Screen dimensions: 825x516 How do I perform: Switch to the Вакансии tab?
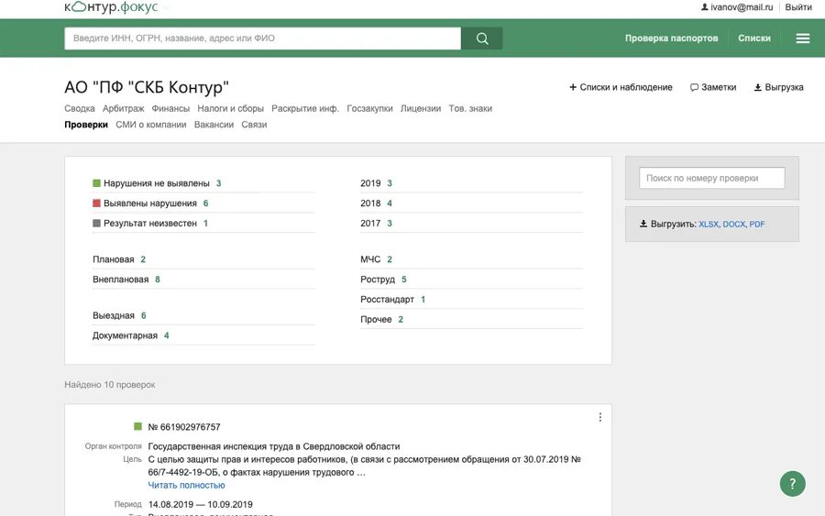214,125
